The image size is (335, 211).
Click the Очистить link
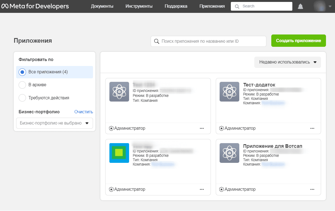click(84, 112)
